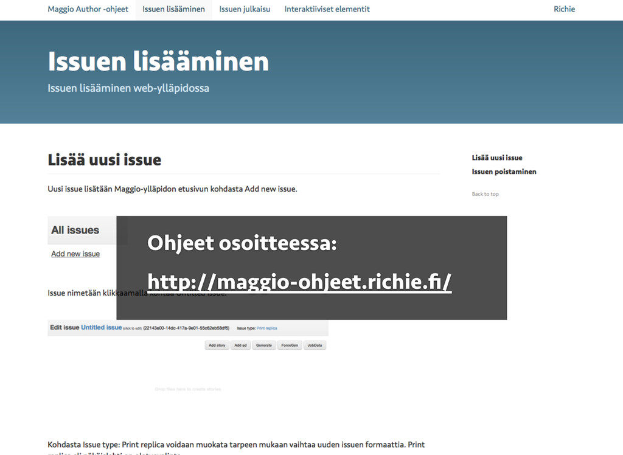
Task: Select the Issuen lisääminen nav tab
Action: tap(173, 9)
